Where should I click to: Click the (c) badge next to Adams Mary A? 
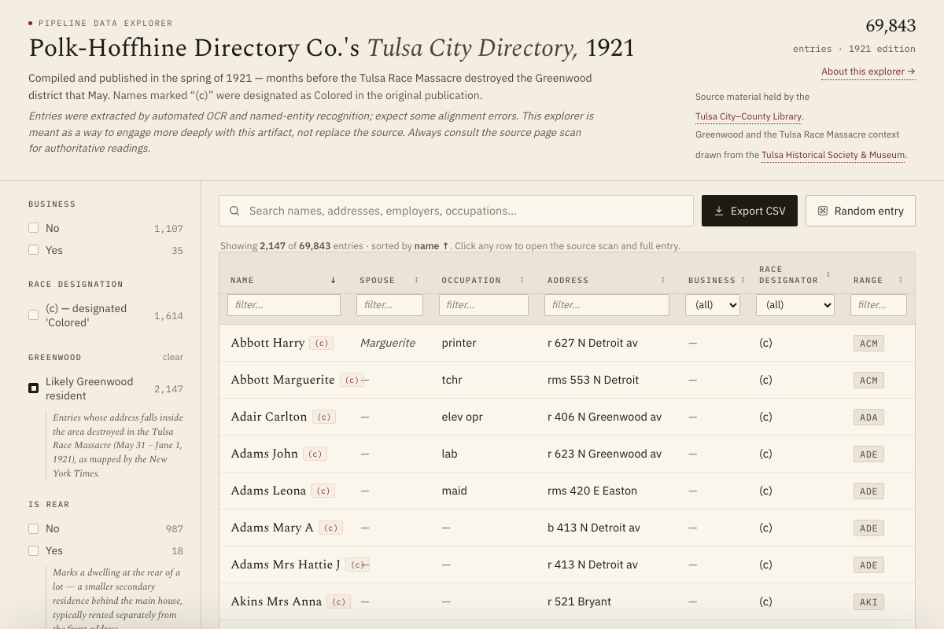pyautogui.click(x=330, y=528)
